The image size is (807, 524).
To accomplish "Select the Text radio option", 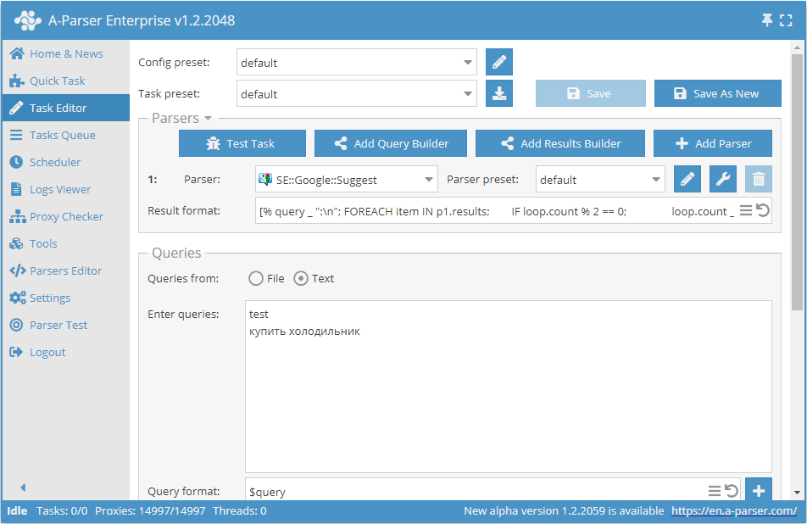I will [x=301, y=278].
